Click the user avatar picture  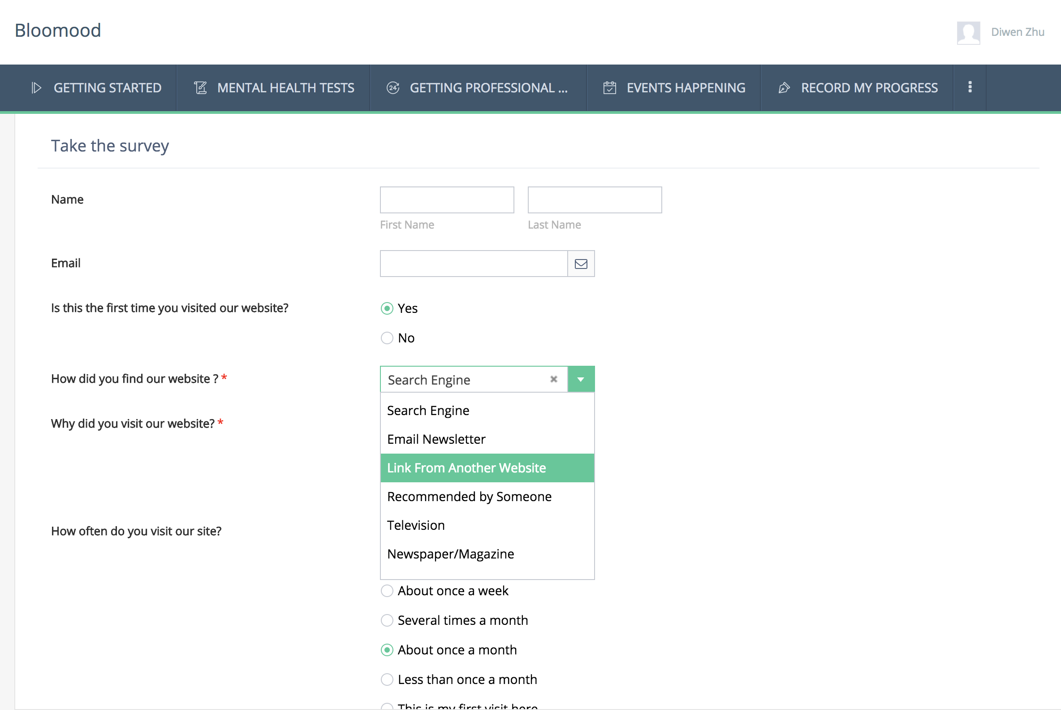[x=968, y=33]
